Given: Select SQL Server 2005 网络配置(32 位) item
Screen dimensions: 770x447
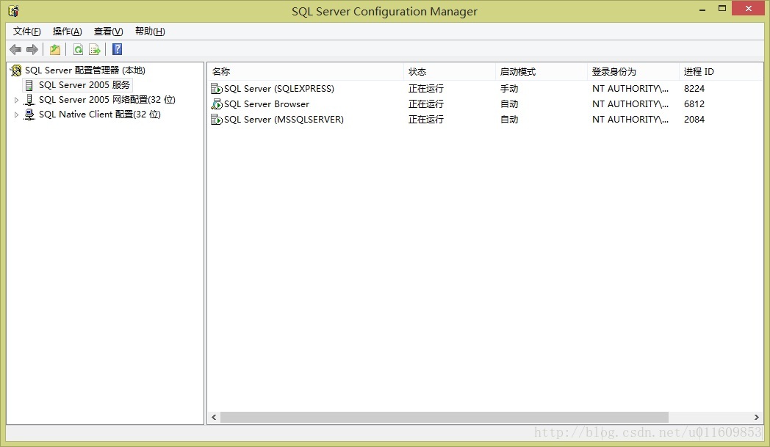Looking at the screenshot, I should [107, 100].
